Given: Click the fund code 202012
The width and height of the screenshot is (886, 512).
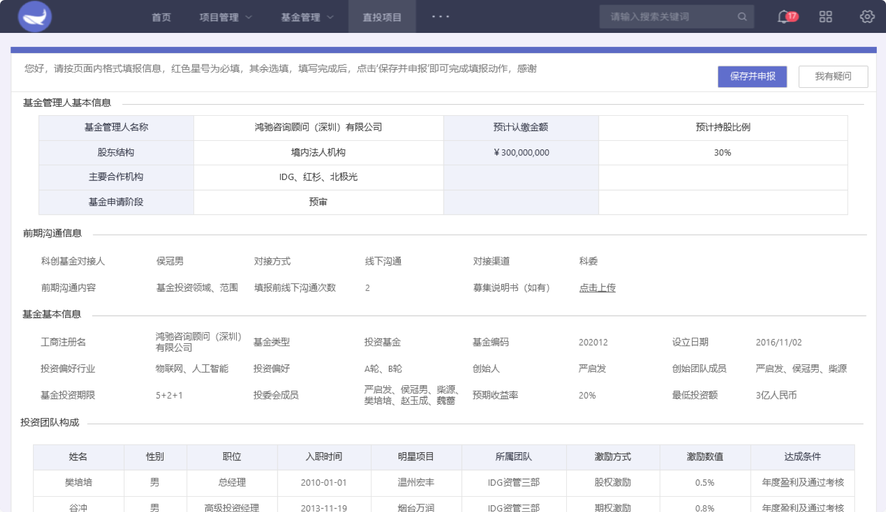Looking at the screenshot, I should [593, 342].
